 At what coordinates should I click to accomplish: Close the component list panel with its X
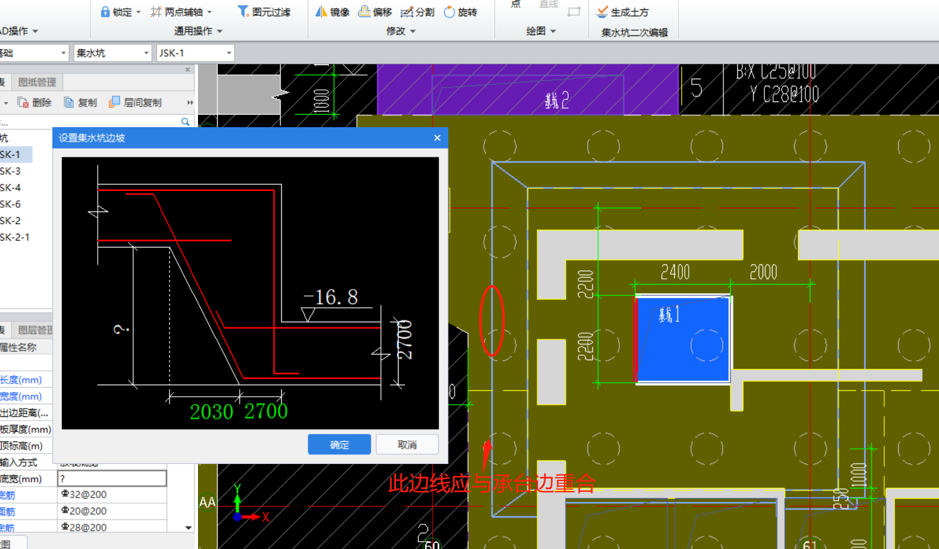[x=188, y=69]
